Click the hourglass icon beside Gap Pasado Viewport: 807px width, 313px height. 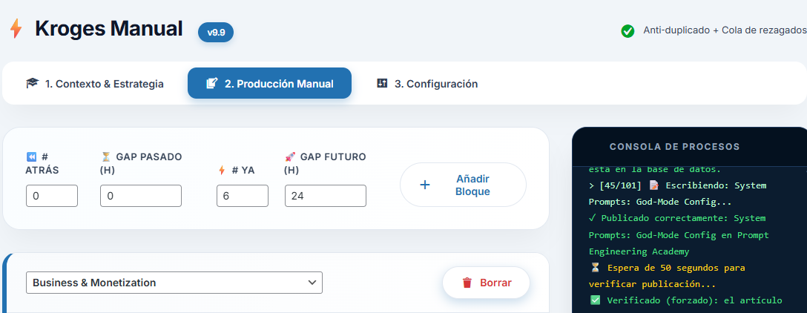[x=105, y=156]
